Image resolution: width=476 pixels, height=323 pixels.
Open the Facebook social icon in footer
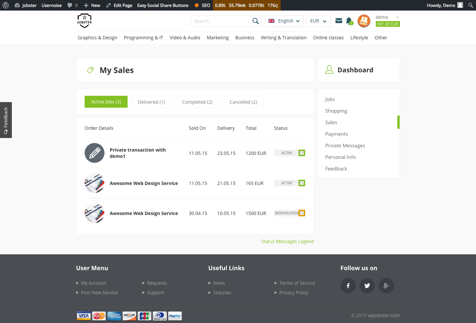(x=348, y=286)
